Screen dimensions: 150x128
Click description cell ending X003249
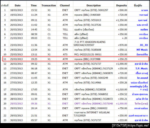click(x=91, y=78)
